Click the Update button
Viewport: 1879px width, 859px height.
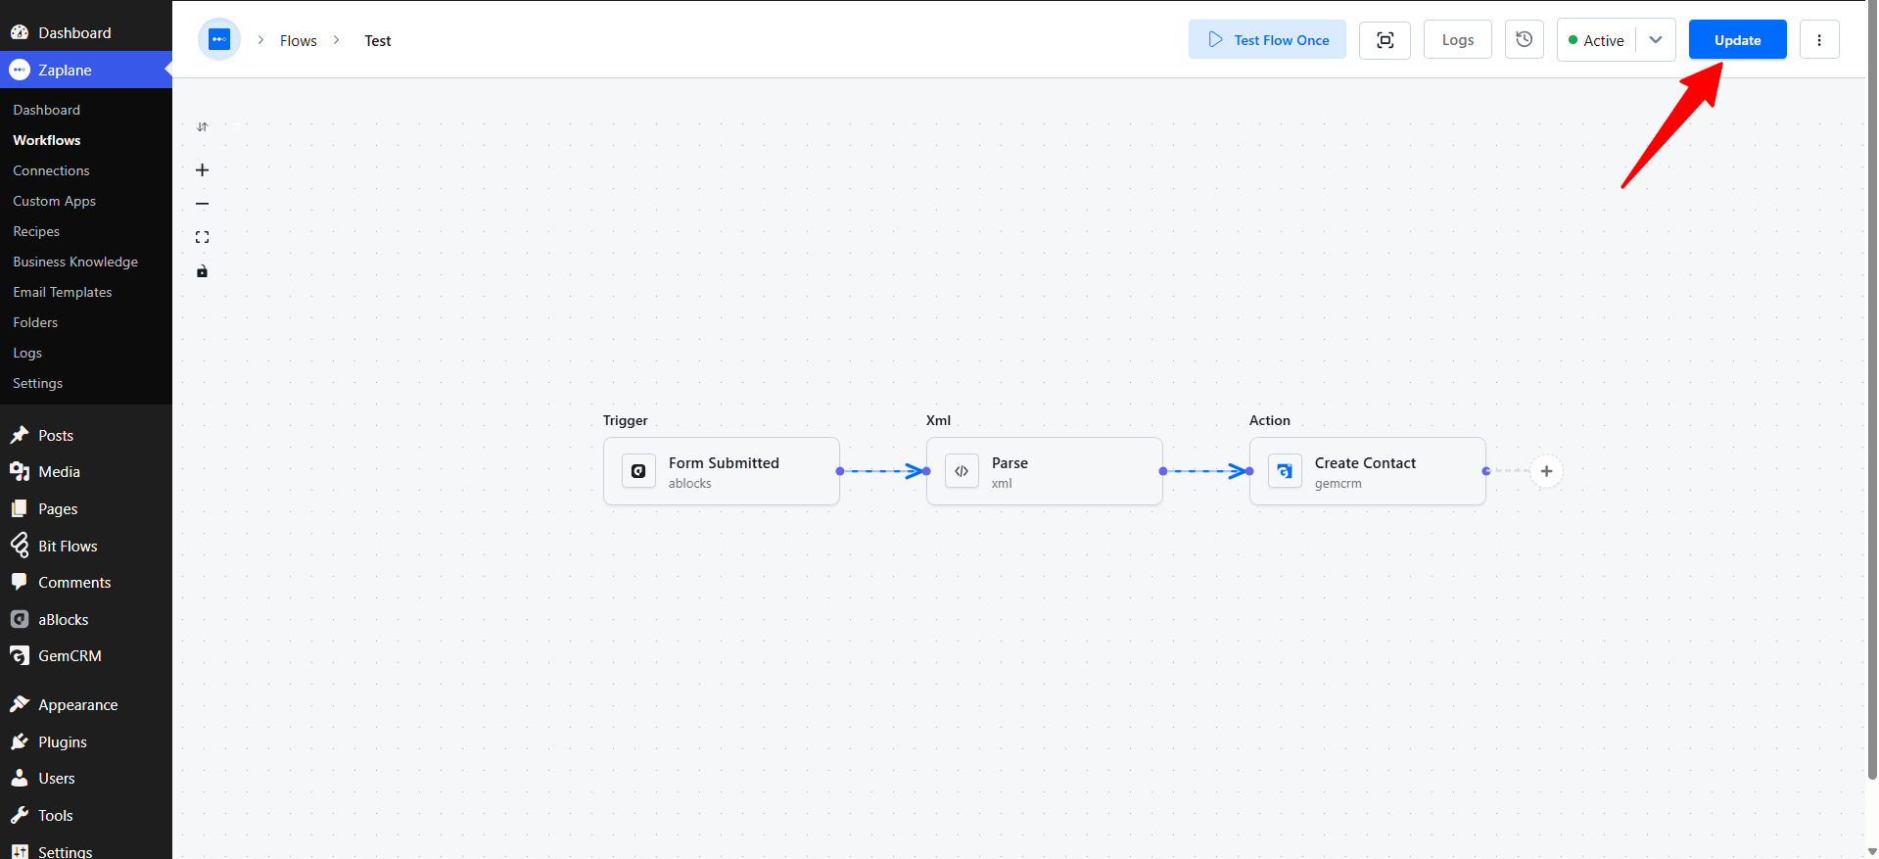[x=1737, y=40]
